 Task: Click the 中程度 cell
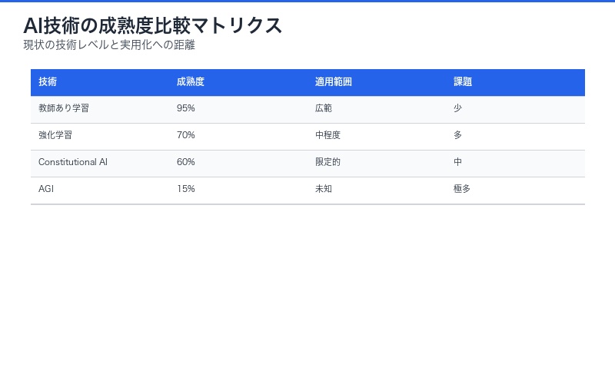(327, 135)
